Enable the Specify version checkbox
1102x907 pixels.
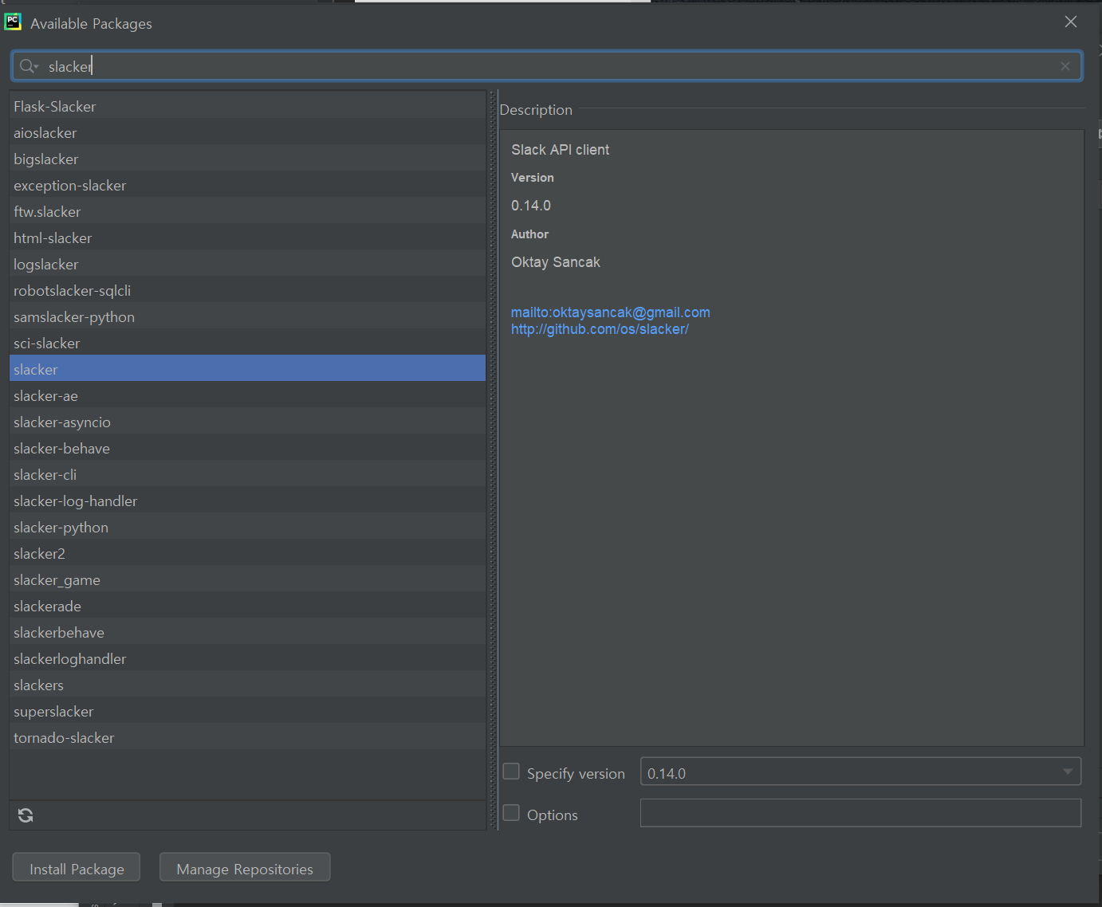pyautogui.click(x=511, y=772)
